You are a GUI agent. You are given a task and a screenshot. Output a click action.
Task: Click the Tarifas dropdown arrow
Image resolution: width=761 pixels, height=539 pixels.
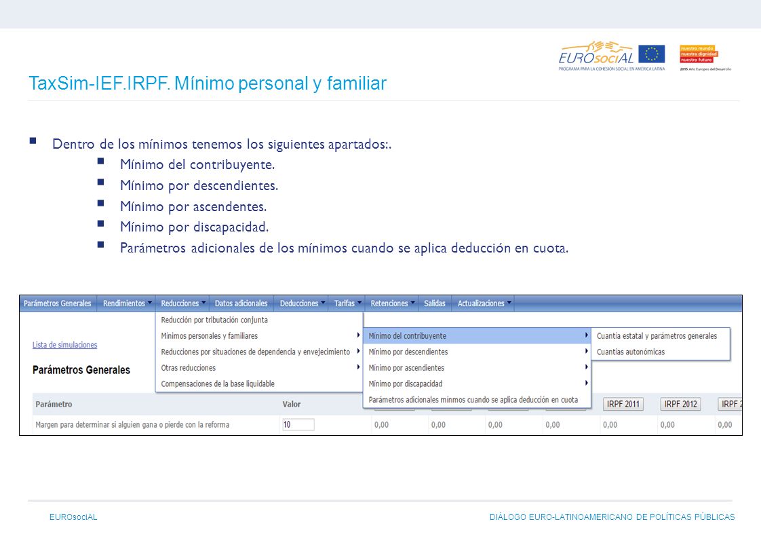pos(359,303)
